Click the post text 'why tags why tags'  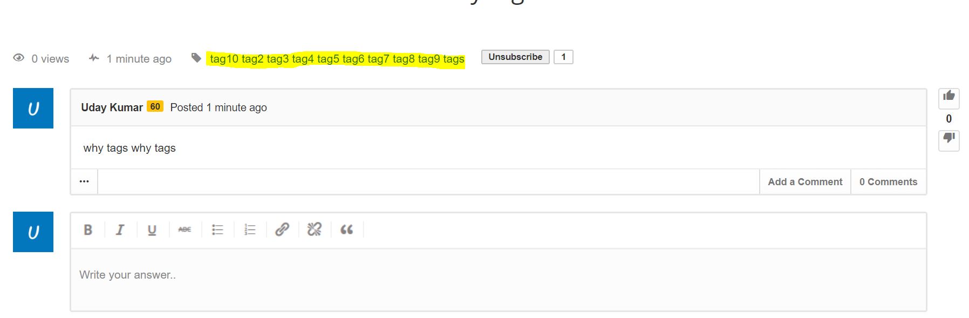[x=129, y=148]
